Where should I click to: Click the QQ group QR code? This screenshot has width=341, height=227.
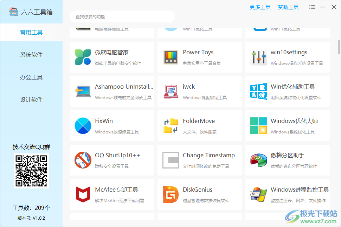[31, 171]
